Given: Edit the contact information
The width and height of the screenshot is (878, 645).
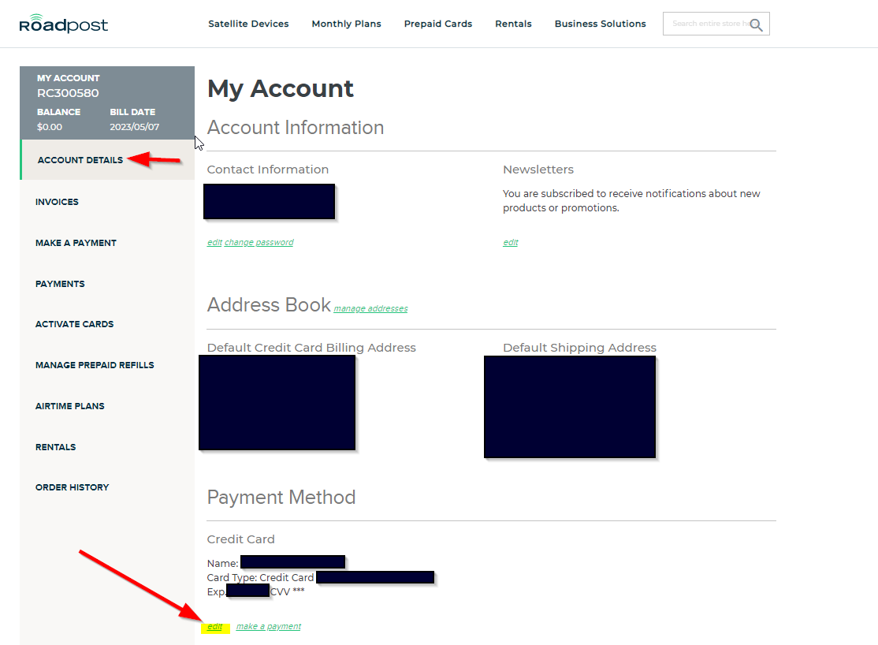Looking at the screenshot, I should click(214, 242).
